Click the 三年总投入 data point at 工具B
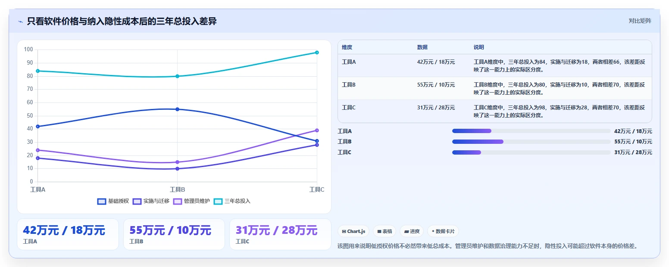This screenshot has width=669, height=267. pos(177,76)
